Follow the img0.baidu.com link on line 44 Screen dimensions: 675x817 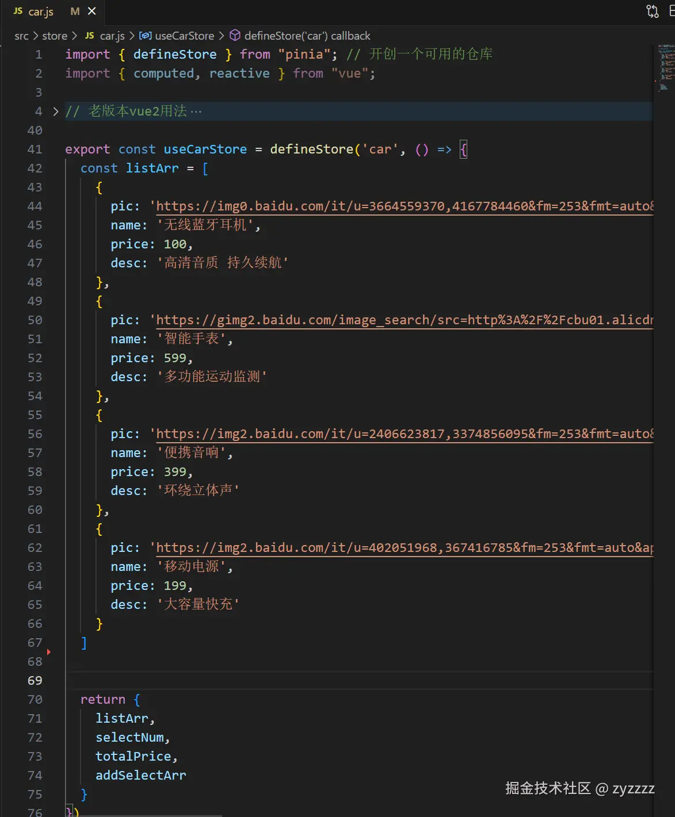403,206
